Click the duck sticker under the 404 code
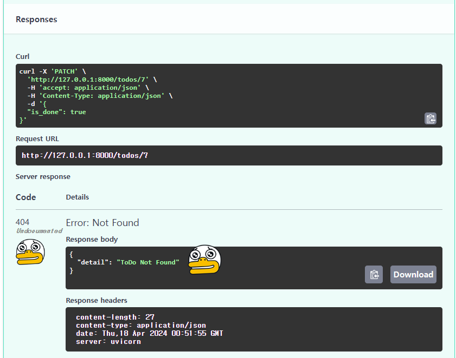The width and height of the screenshot is (456, 358). pyautogui.click(x=30, y=252)
